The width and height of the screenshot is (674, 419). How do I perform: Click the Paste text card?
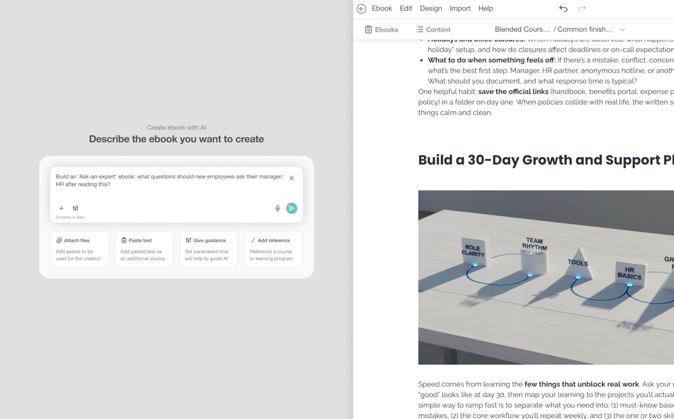tap(144, 249)
